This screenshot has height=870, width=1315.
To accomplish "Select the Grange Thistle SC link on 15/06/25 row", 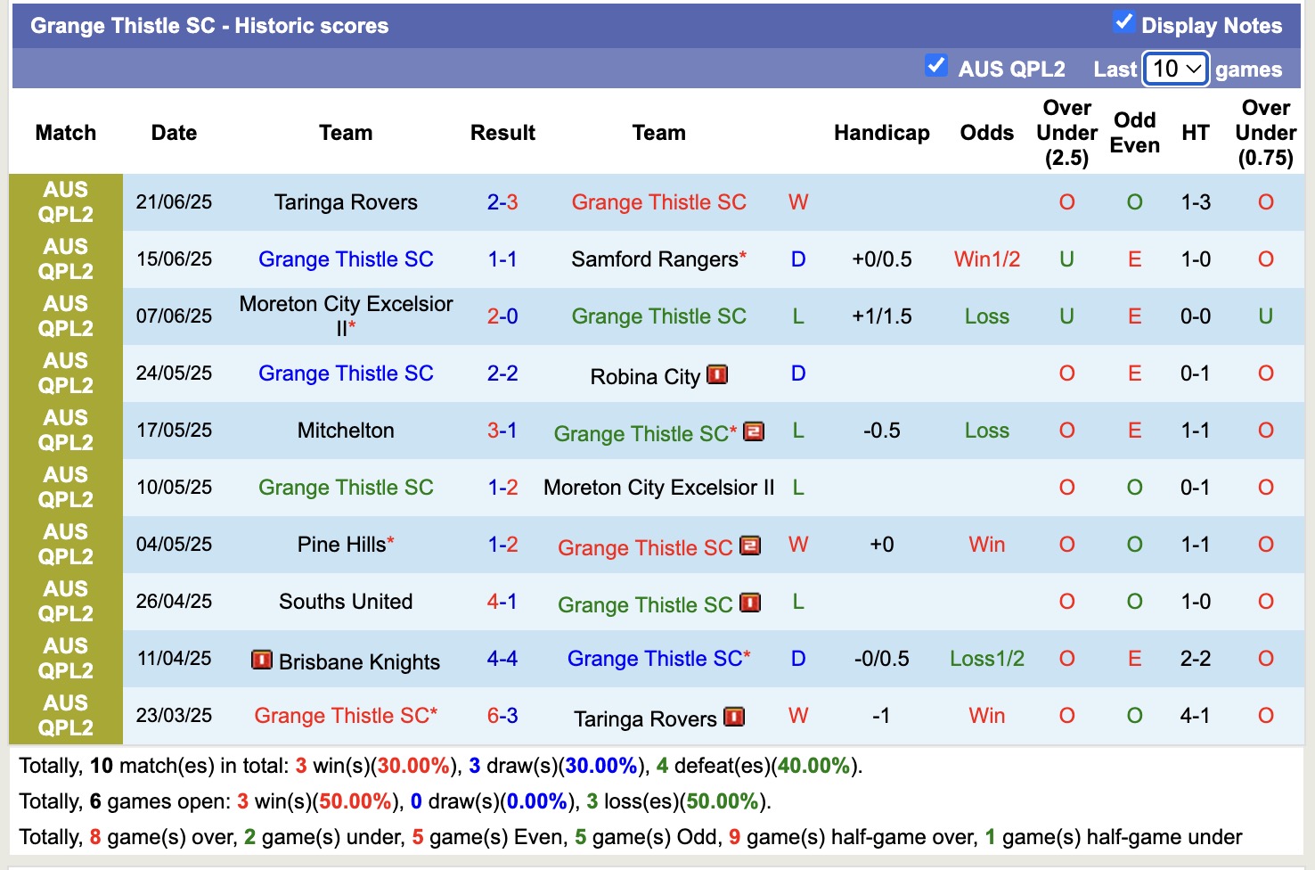I will pyautogui.click(x=346, y=259).
